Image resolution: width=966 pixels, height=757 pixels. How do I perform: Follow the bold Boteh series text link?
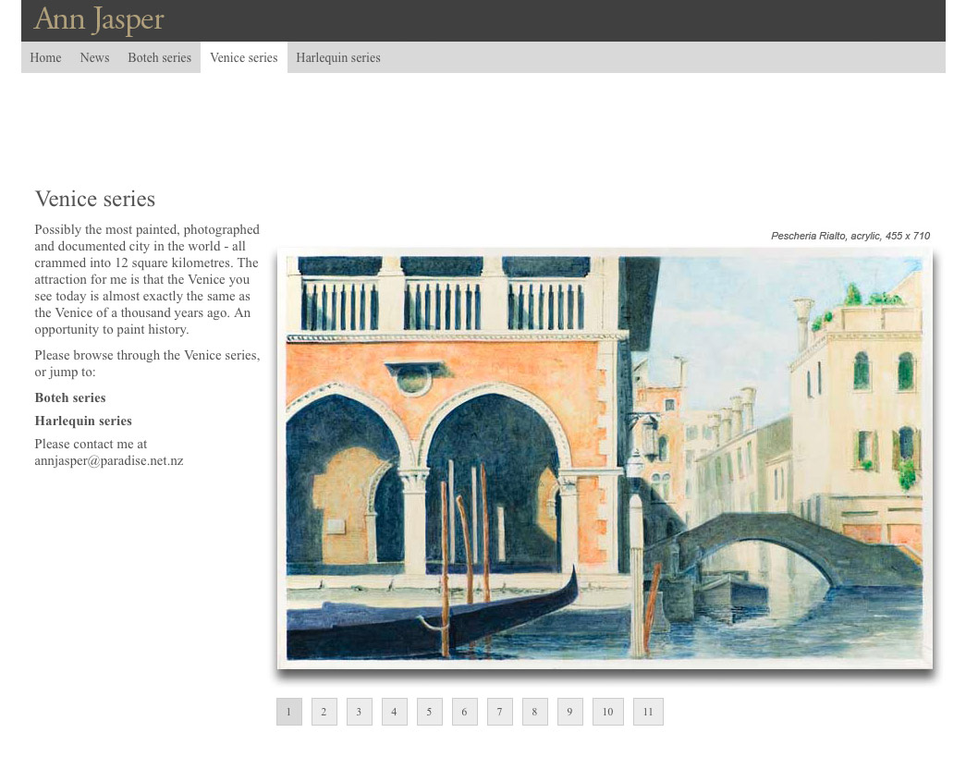70,397
